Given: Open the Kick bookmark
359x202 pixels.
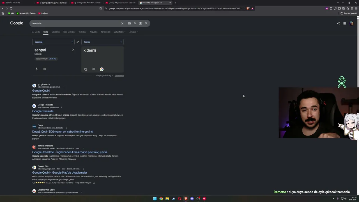Looking at the screenshot, I should click(x=11, y=13).
